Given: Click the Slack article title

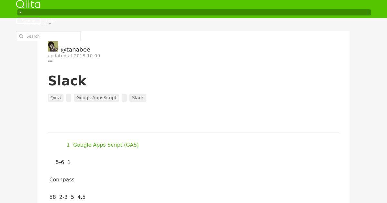Looking at the screenshot, I should click(67, 81).
